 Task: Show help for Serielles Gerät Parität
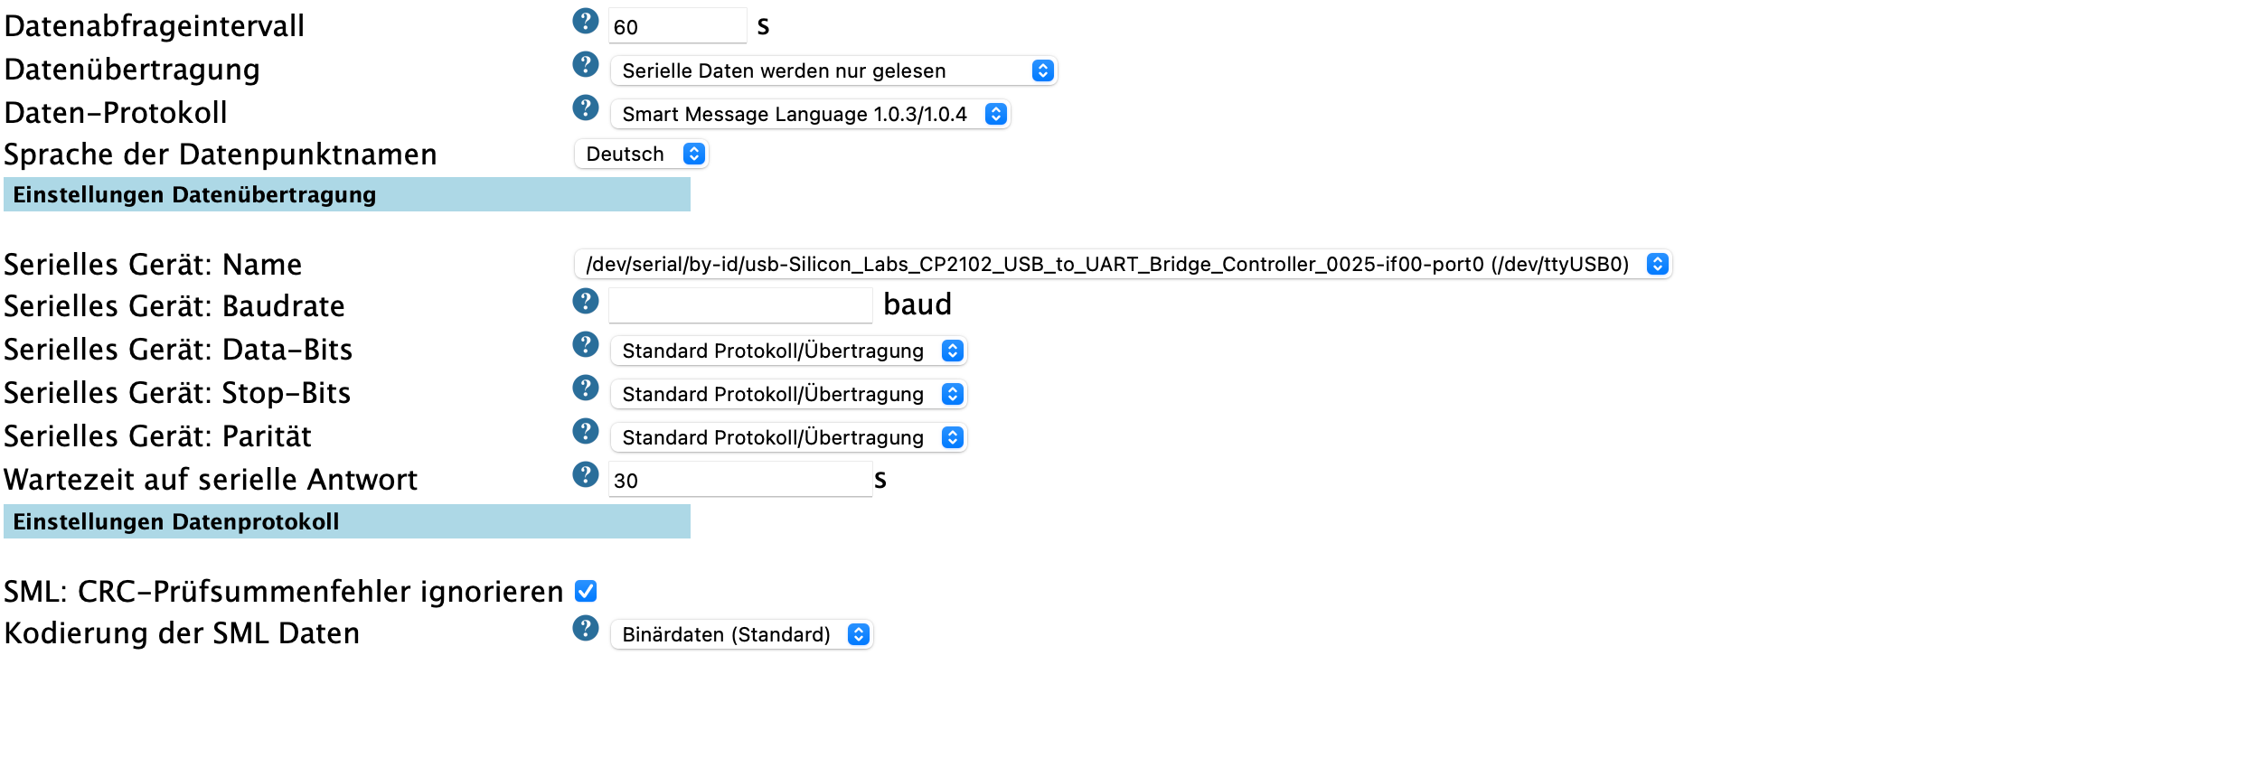click(586, 431)
